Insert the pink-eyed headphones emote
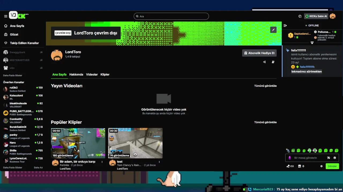This screenshot has width=343, height=192. coord(315,151)
